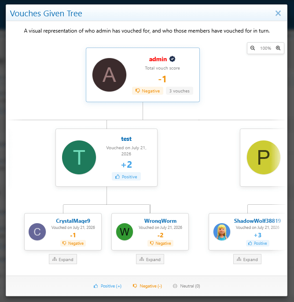Click the zoom in magnifier icon
This screenshot has width=294, height=302.
point(278,48)
